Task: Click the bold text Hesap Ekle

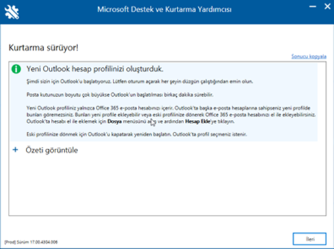Action: tap(197, 121)
